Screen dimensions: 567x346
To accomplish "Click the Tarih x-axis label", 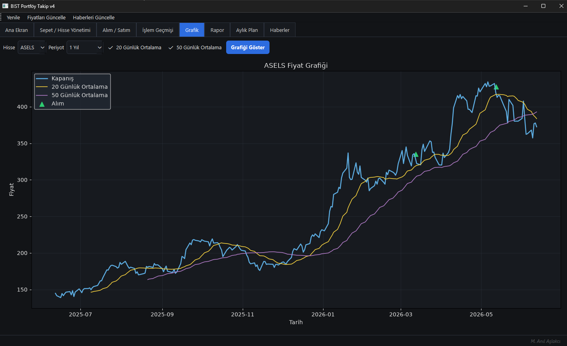I will (x=296, y=322).
